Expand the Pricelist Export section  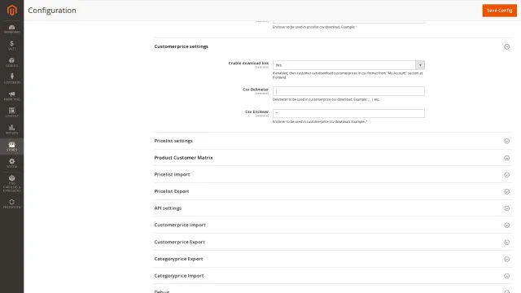(x=506, y=192)
